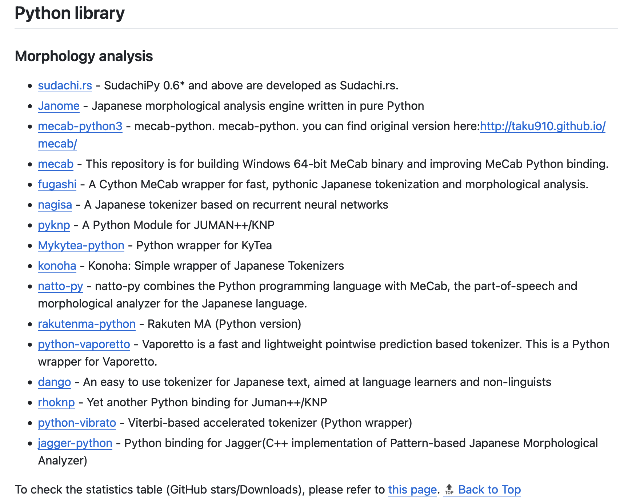This screenshot has width=624, height=503.
Task: Open the sudachi.rs link
Action: pos(65,85)
